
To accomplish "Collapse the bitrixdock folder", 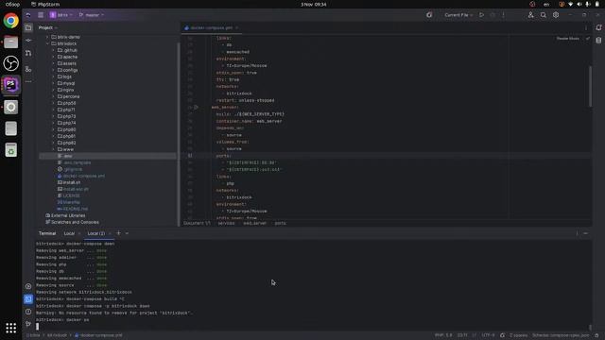I will [x=47, y=43].
